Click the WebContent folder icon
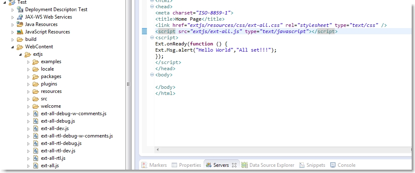This screenshot has height=173, width=415. pyautogui.click(x=20, y=47)
